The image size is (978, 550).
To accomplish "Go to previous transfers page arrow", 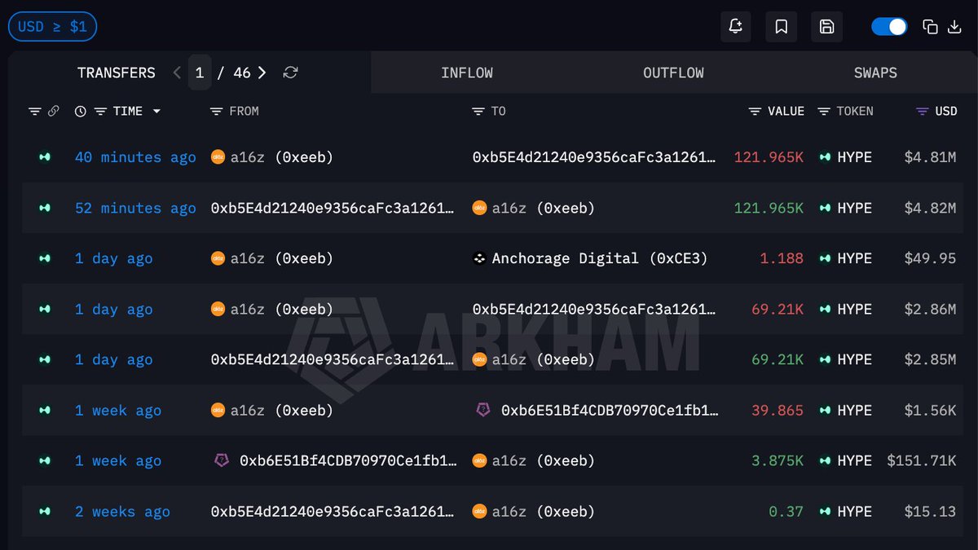I will pos(177,73).
